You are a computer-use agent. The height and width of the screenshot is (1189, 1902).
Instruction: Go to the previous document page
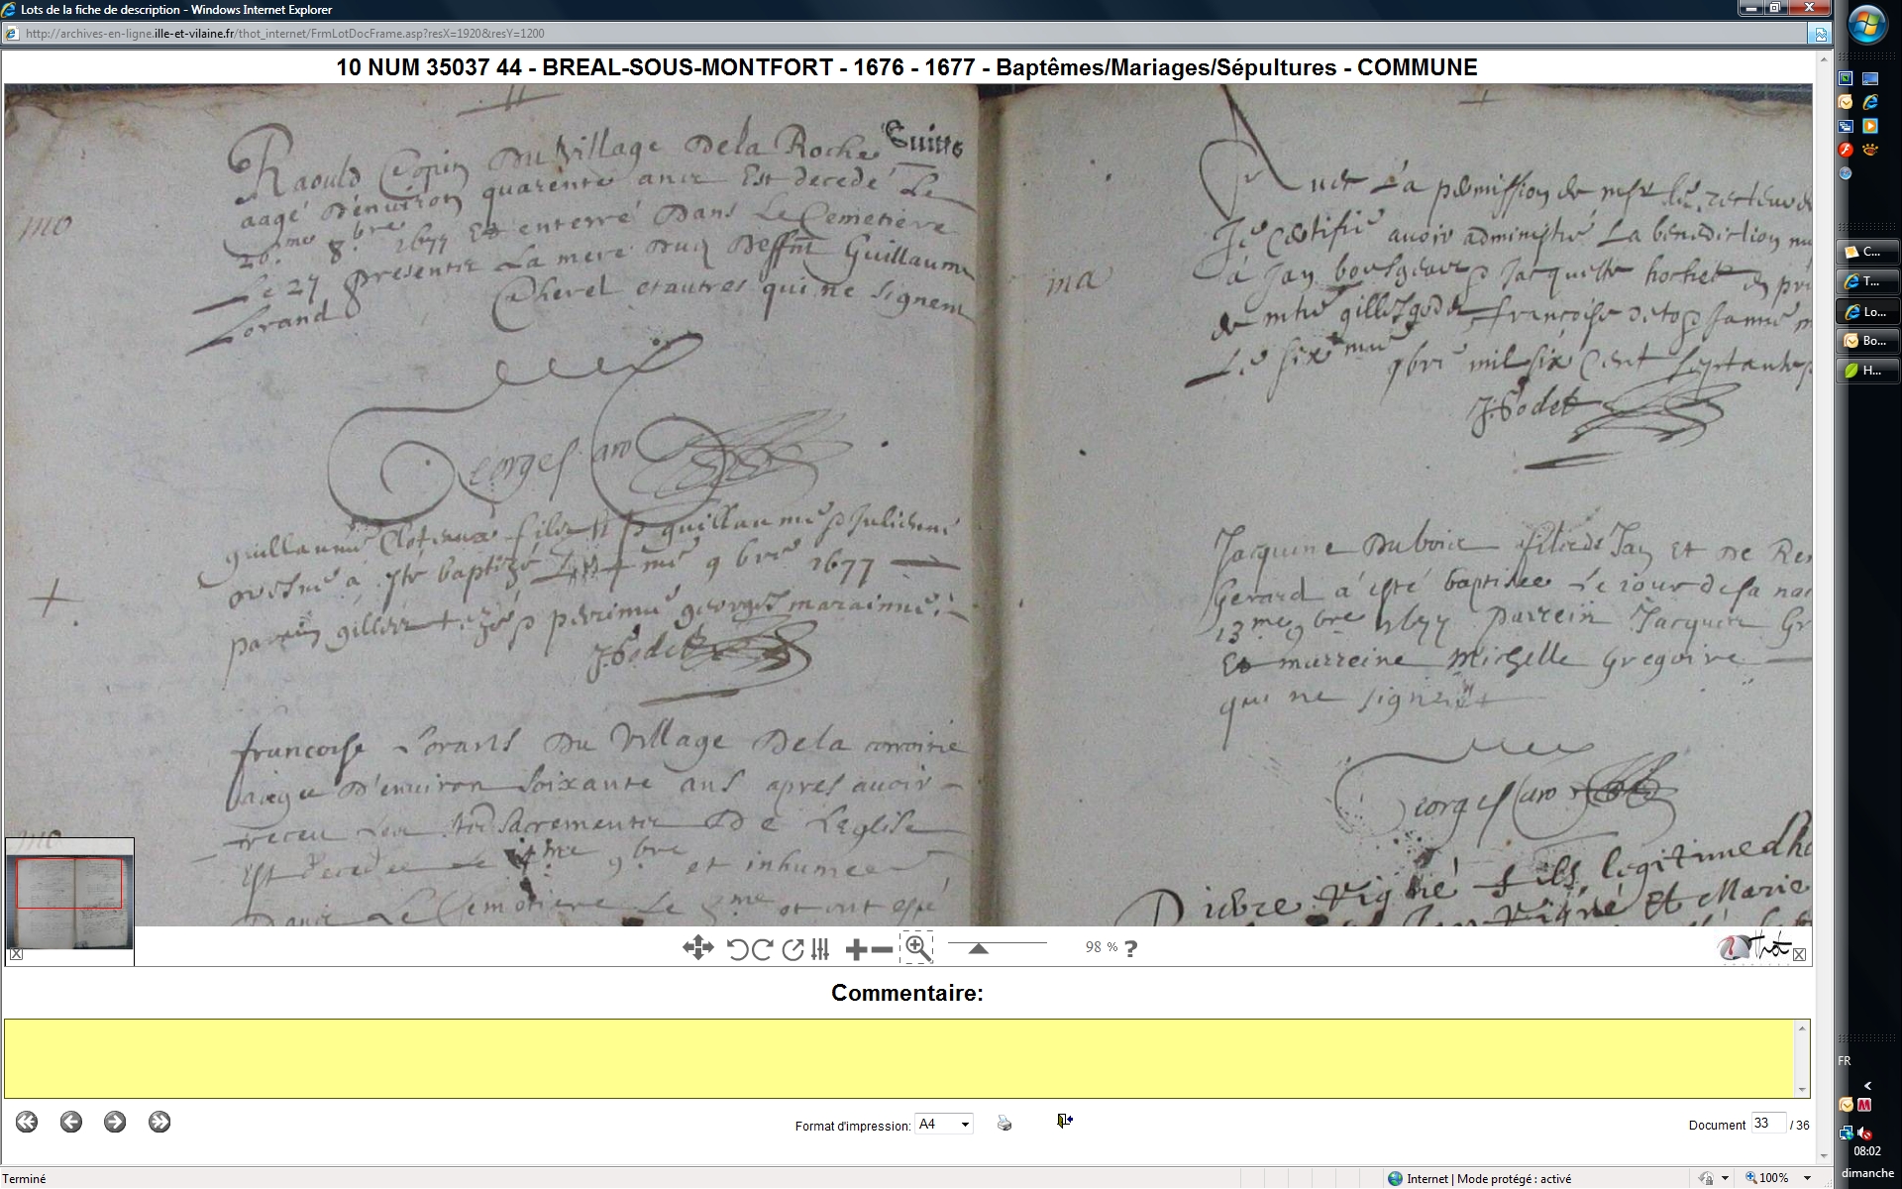coord(71,1122)
